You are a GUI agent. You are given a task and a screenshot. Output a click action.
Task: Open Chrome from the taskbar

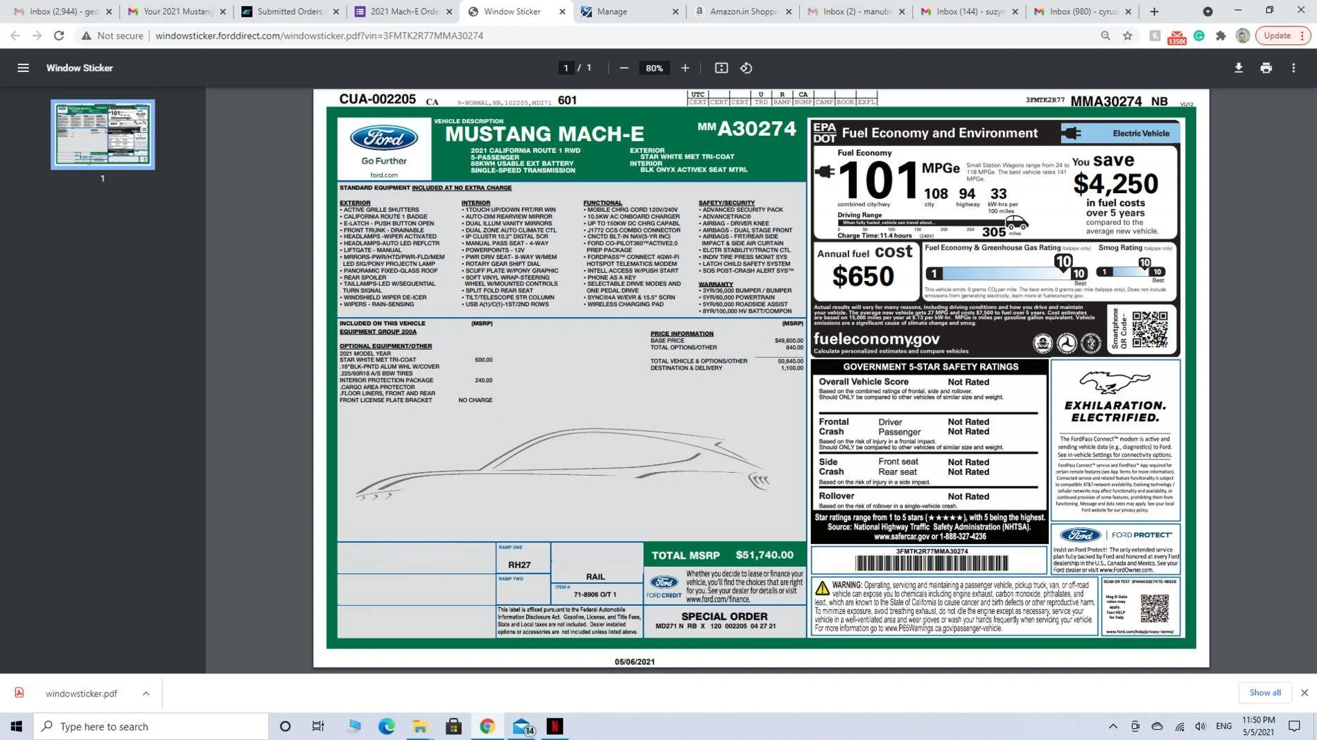point(487,726)
